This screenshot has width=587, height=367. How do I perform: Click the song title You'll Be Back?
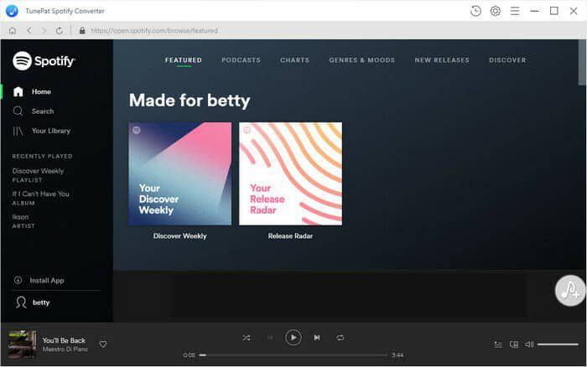coord(64,340)
